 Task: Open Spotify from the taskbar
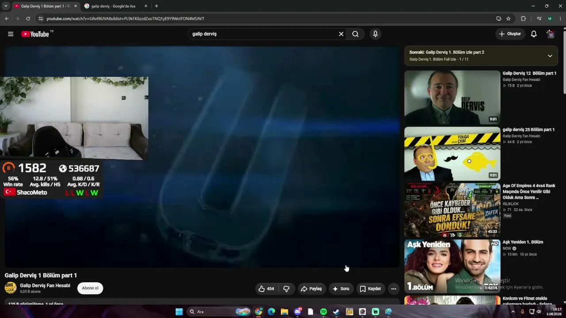323,312
